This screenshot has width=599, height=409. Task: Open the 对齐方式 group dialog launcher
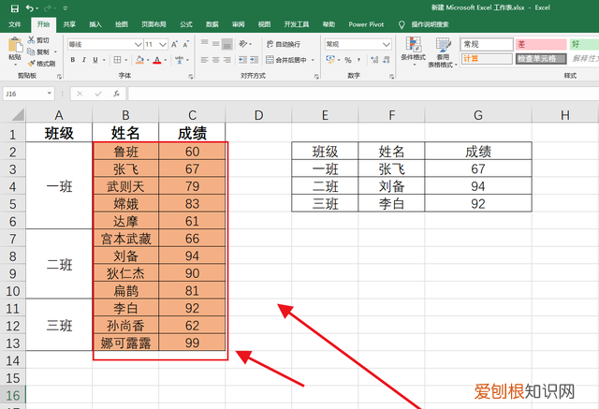click(316, 77)
